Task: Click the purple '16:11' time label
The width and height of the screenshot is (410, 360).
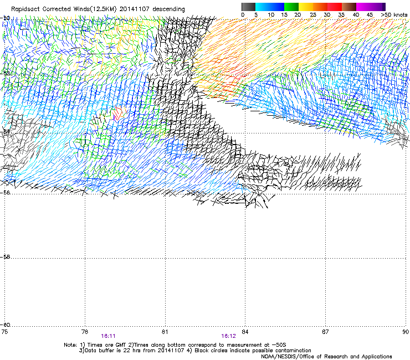Action: [108, 336]
